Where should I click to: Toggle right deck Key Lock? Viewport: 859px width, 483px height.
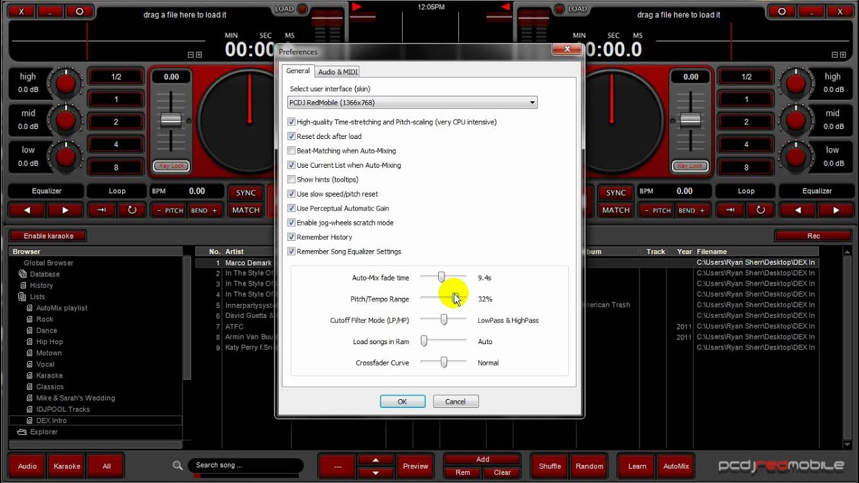coord(690,166)
